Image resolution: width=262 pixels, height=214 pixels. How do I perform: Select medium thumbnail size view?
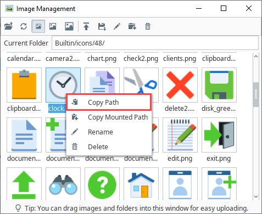coord(53,26)
